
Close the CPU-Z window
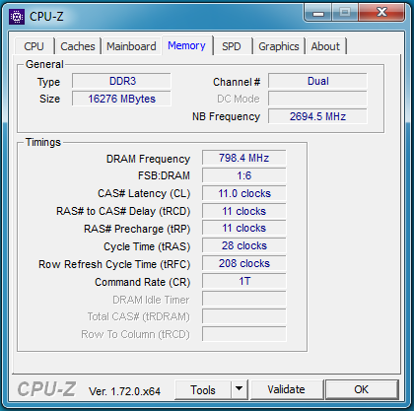pos(381,13)
